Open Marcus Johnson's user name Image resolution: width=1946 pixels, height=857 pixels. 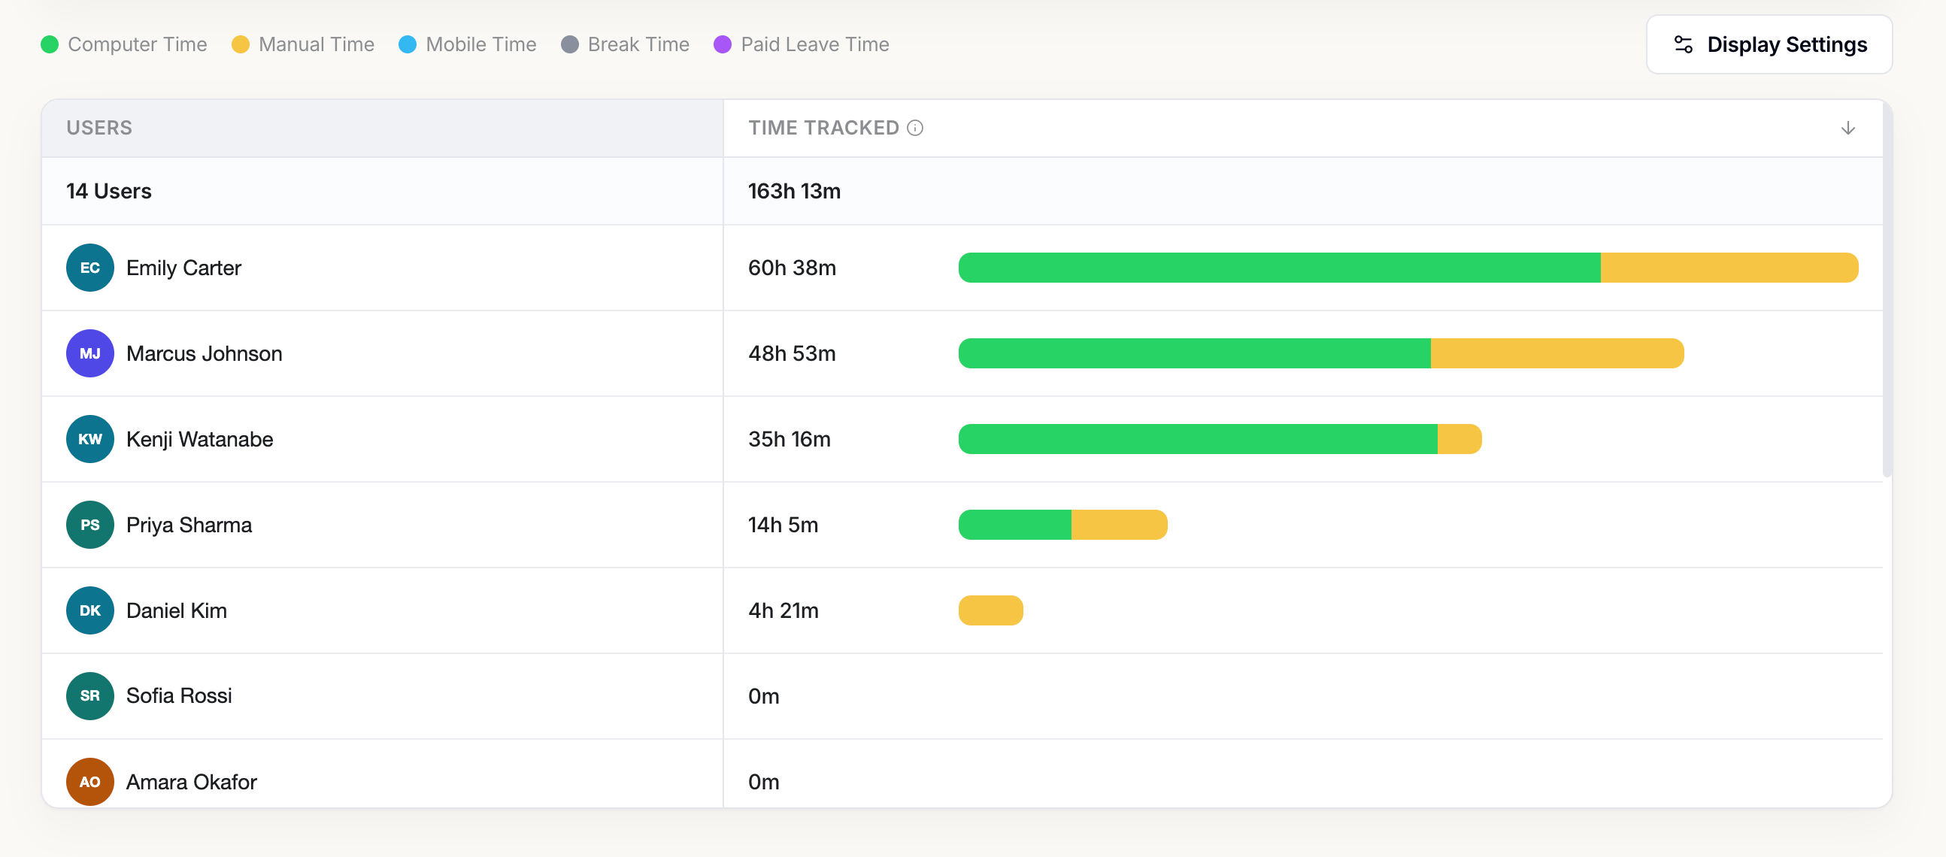[x=204, y=353]
